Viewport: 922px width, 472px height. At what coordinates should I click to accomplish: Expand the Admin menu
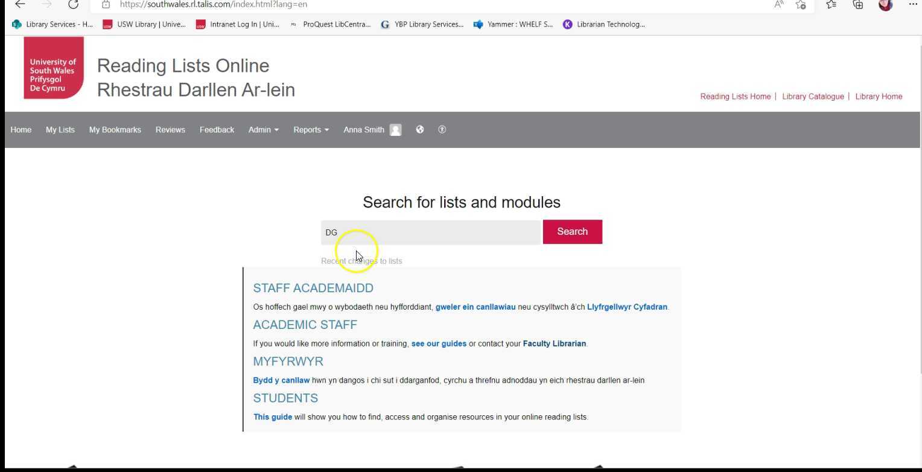(263, 129)
